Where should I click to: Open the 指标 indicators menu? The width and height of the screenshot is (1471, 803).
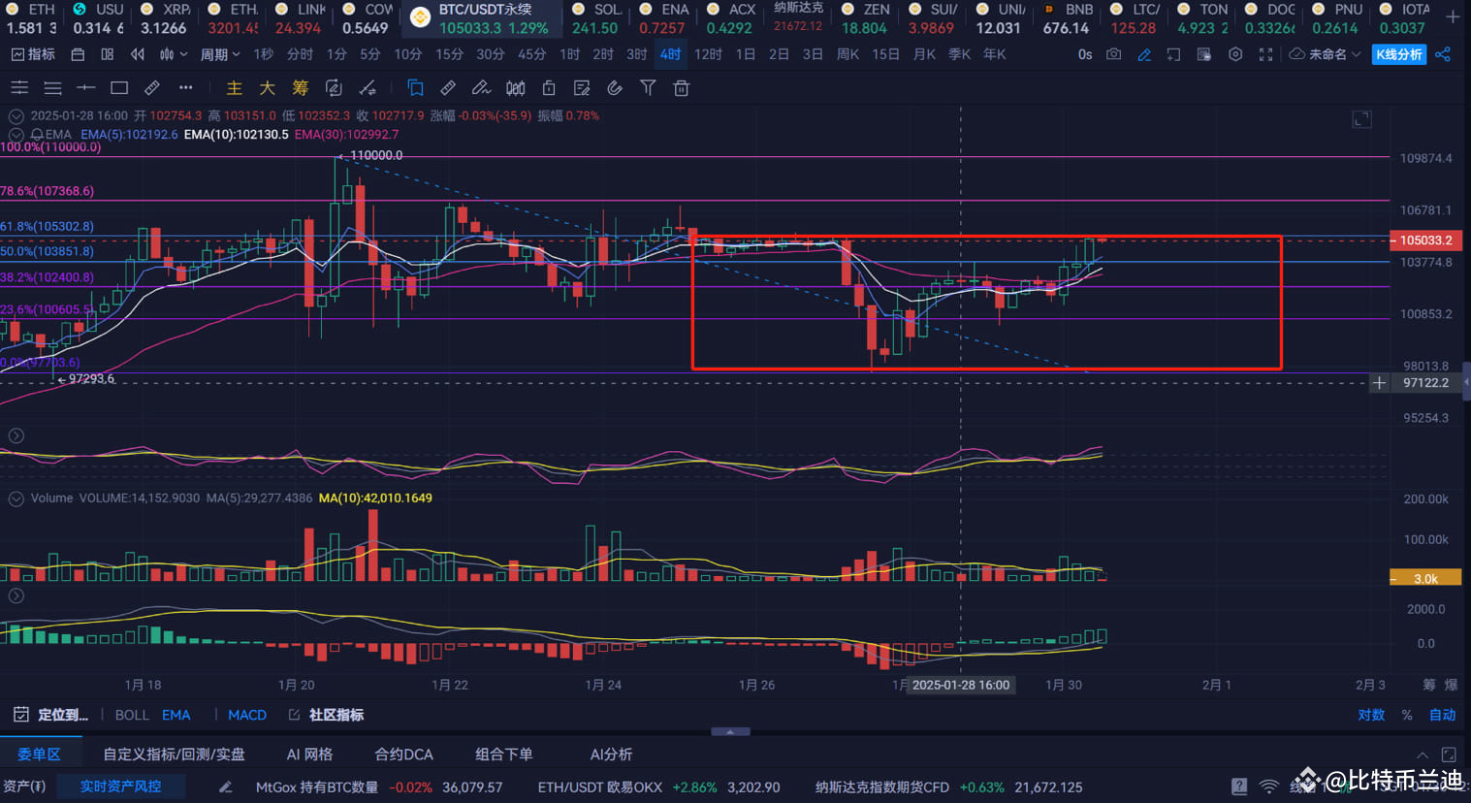pyautogui.click(x=33, y=54)
